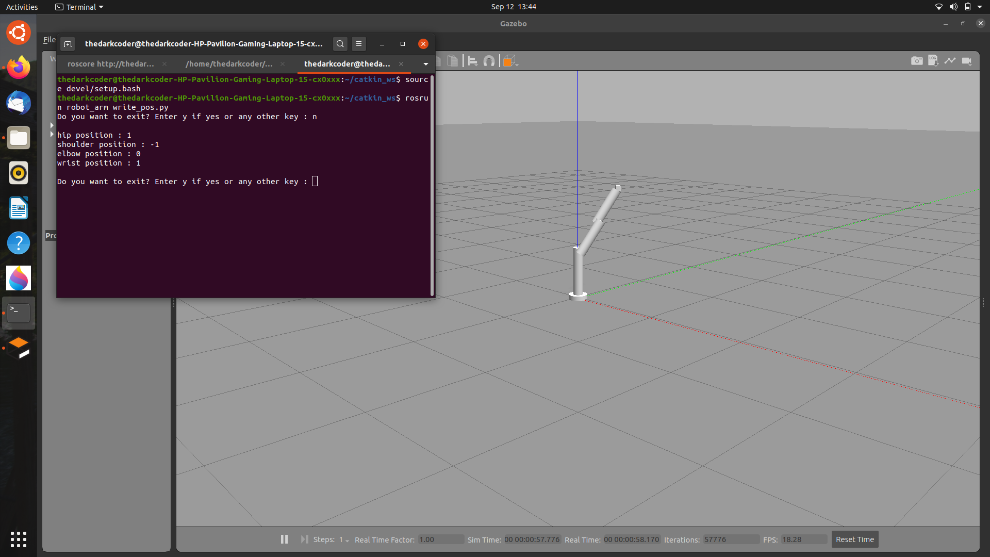Step the simulation forward once
The image size is (990, 557).
point(304,539)
